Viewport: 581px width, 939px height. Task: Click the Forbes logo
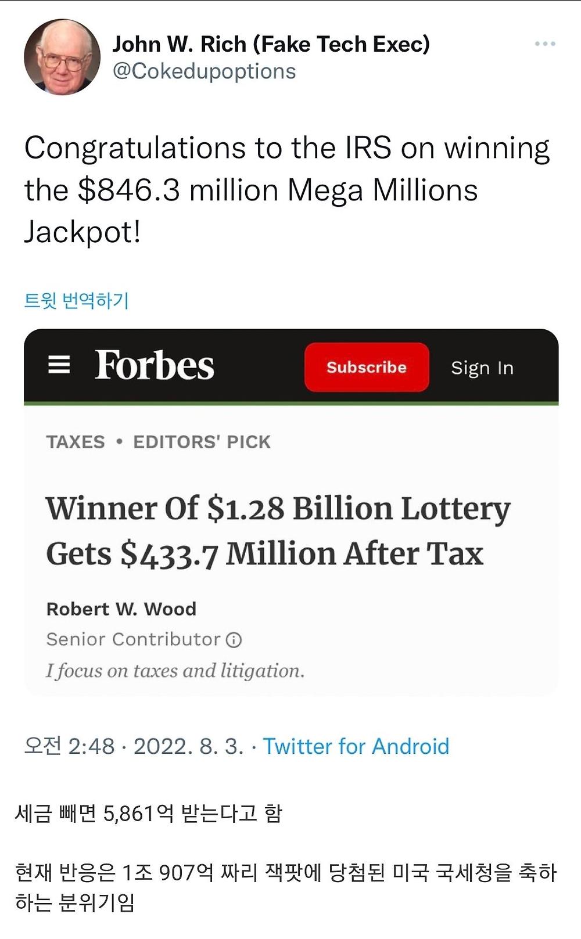pos(155,365)
